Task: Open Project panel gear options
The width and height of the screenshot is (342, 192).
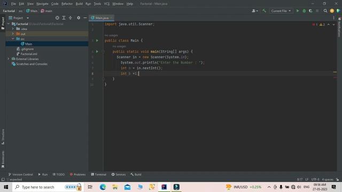Action: click(79, 18)
